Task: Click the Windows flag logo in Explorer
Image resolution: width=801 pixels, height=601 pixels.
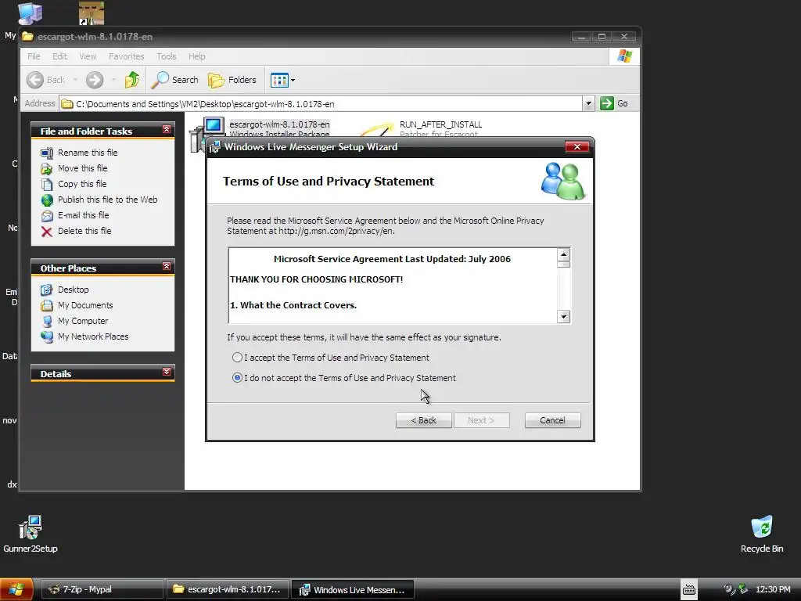Action: point(624,56)
